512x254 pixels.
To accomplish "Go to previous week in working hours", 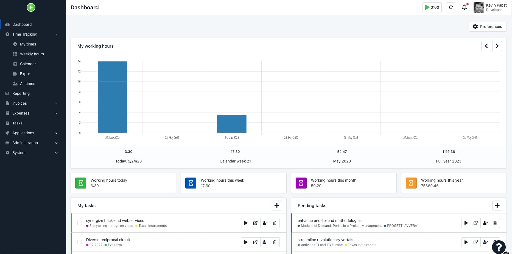I will click(486, 46).
